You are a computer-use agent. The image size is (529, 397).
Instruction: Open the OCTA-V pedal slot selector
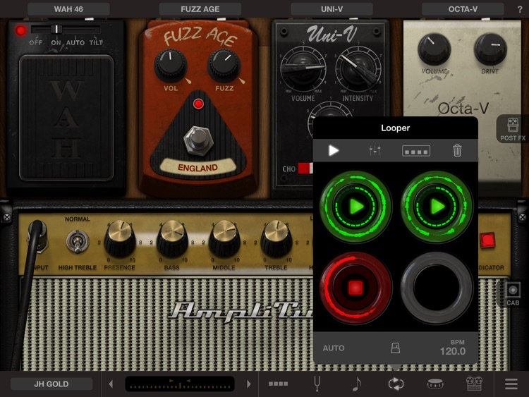tap(463, 9)
